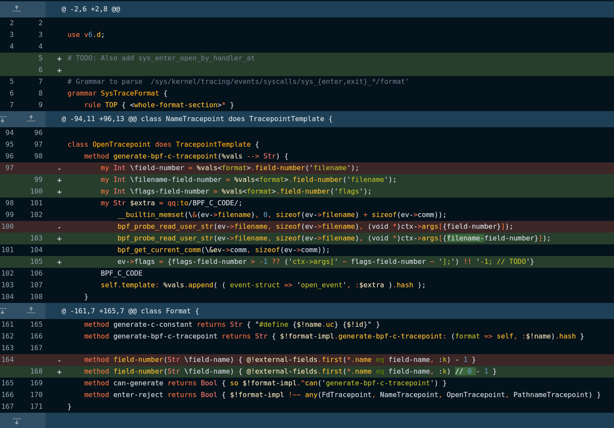Click 'method can-generate returns Bool' line

click(265, 383)
